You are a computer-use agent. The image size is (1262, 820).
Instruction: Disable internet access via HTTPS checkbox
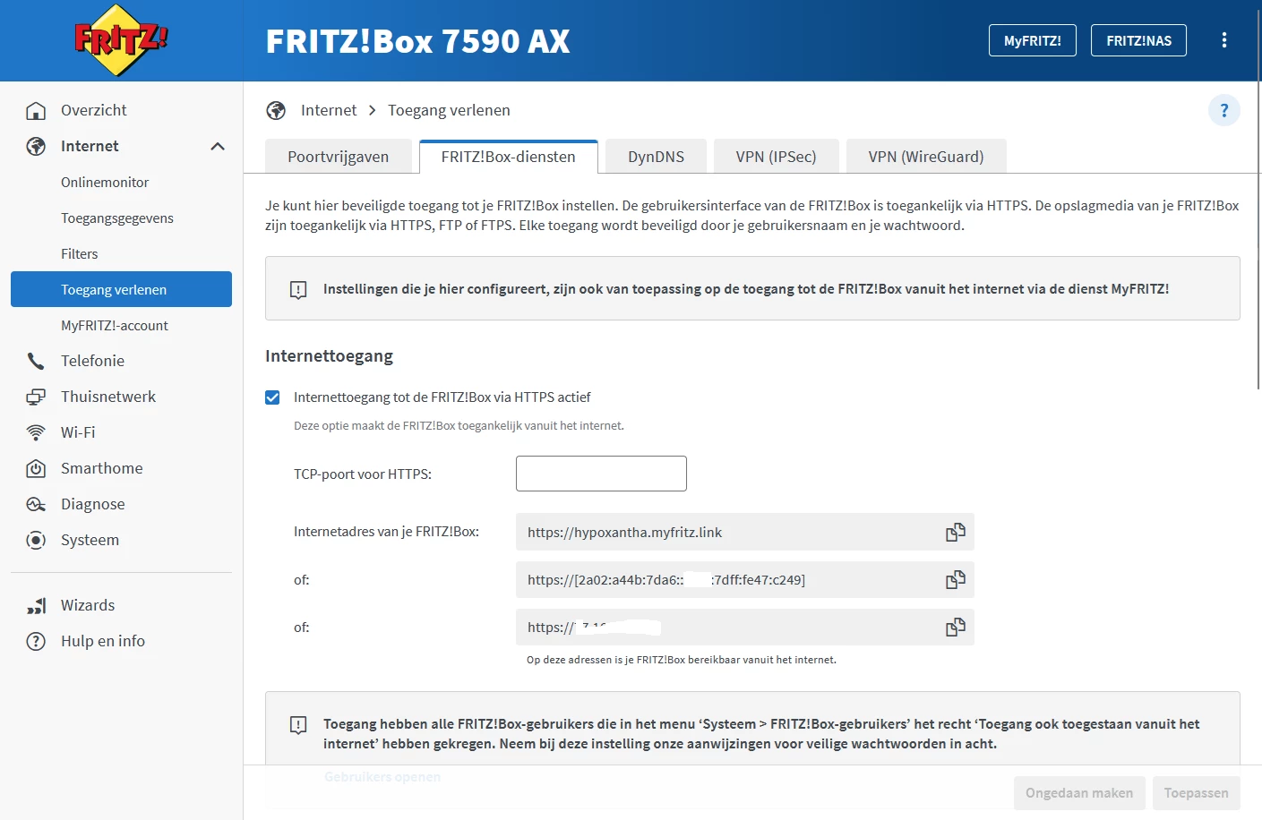coord(272,397)
